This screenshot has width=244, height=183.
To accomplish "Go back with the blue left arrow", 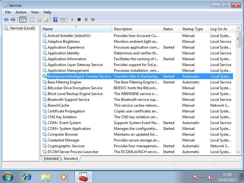I will tap(6, 20).
